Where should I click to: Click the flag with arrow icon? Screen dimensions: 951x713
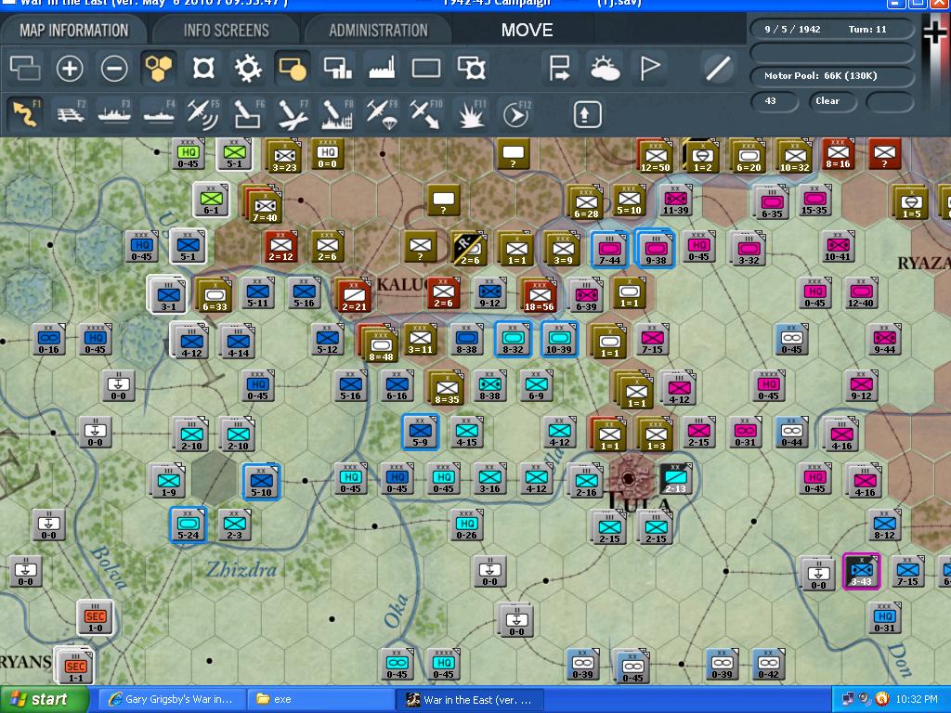tap(559, 68)
